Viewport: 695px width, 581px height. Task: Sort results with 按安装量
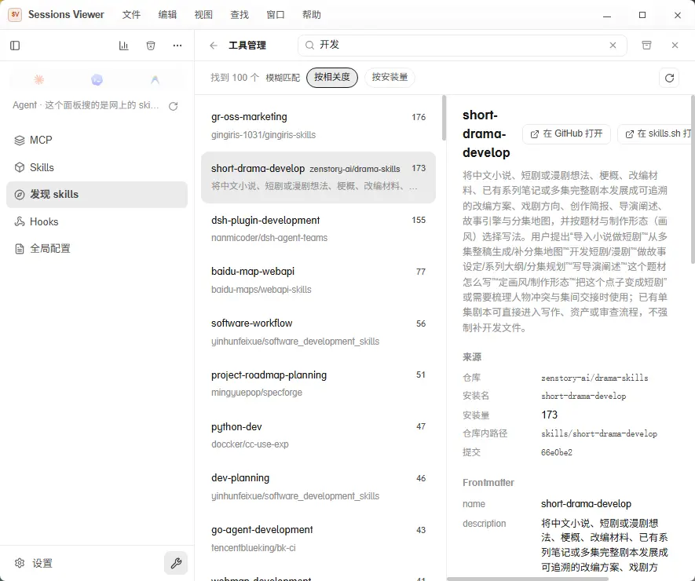[390, 78]
